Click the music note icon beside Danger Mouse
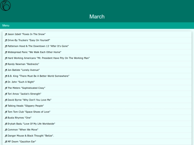Screen dimensions: 194x145 pyautogui.click(x=6, y=136)
